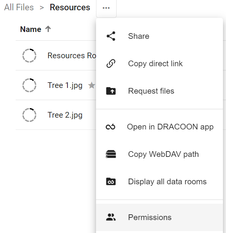
Task: Close the three-dots more options dropdown
Action: pyautogui.click(x=106, y=8)
